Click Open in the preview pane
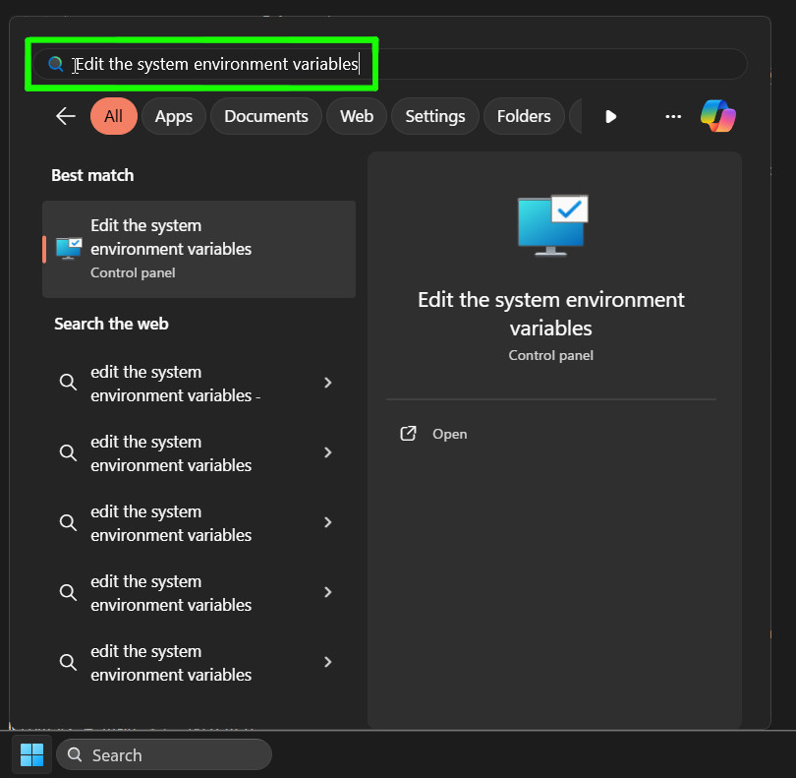The width and height of the screenshot is (796, 778). [449, 434]
